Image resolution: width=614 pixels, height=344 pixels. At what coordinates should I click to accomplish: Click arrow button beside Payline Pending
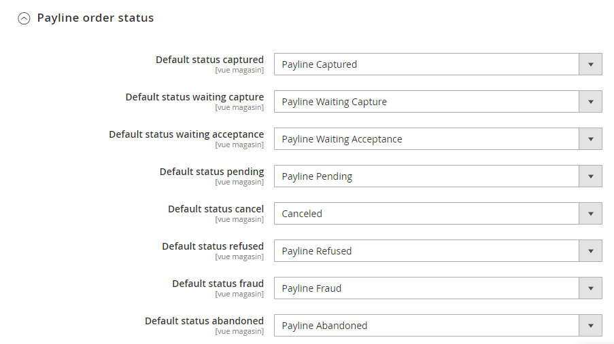[x=590, y=176]
